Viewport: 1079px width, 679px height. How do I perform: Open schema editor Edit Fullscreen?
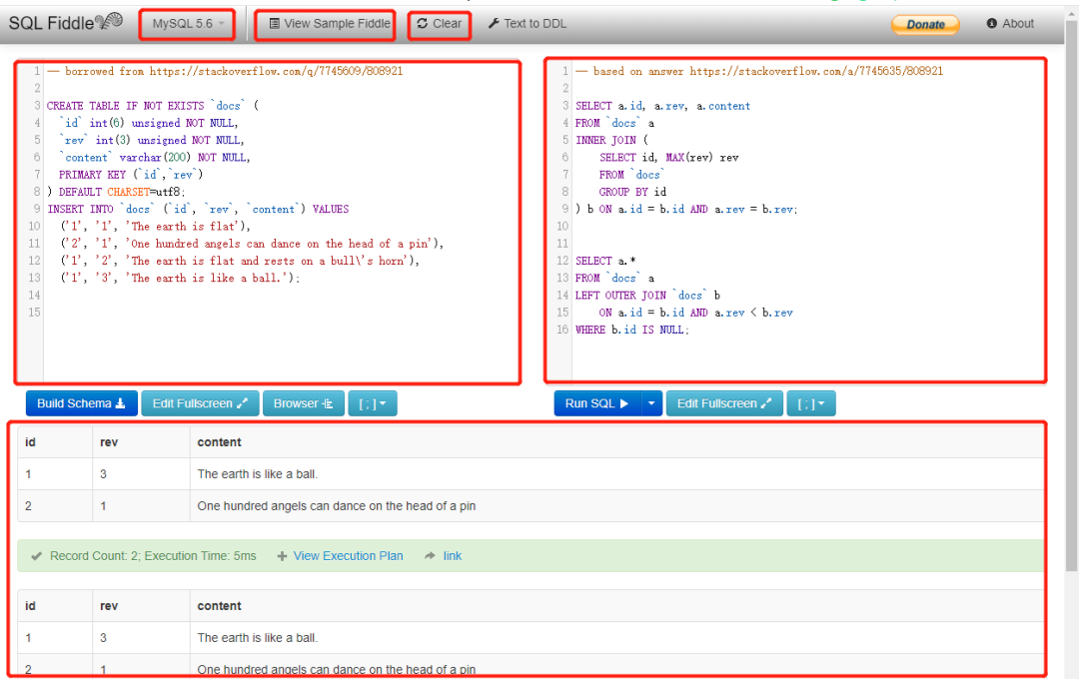tap(199, 403)
